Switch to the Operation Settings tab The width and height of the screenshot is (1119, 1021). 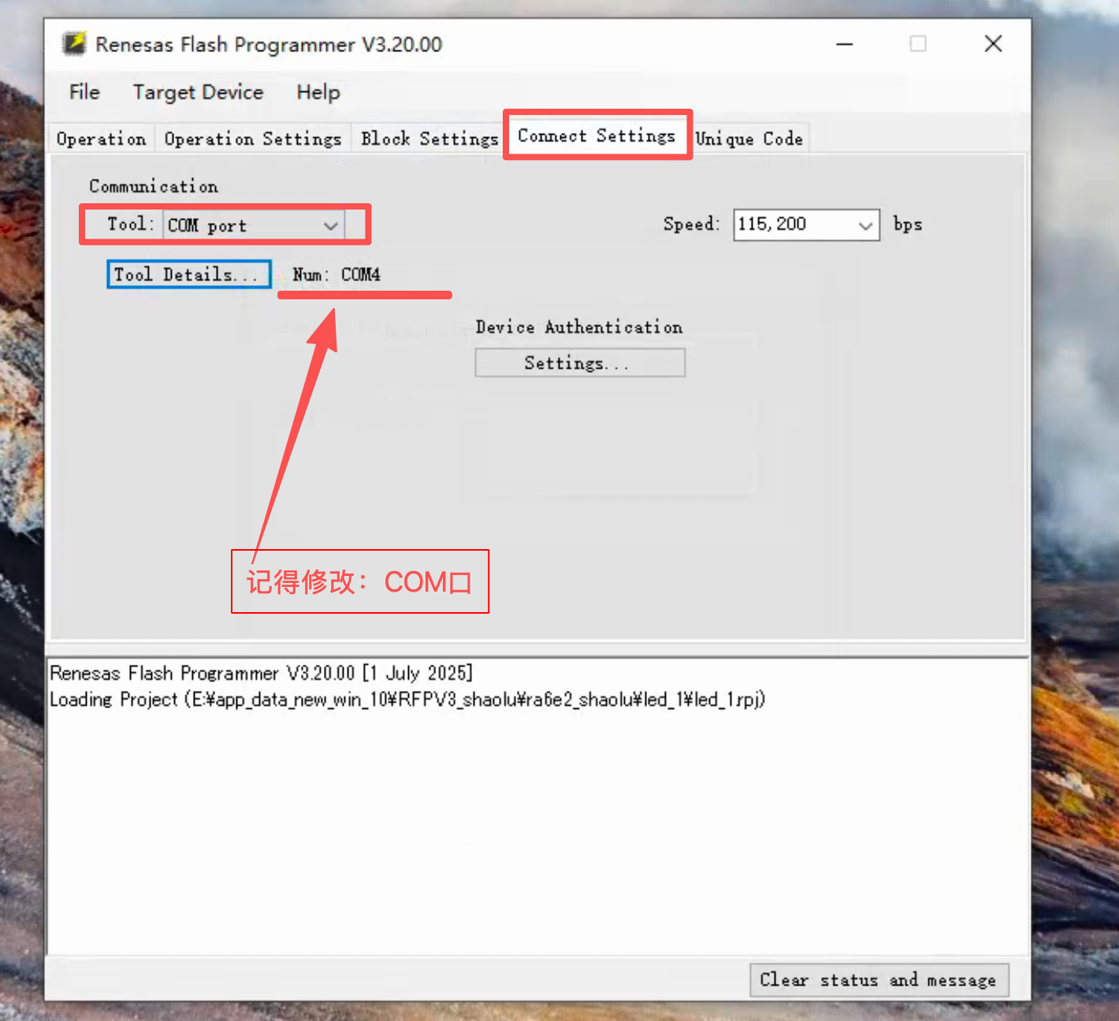253,139
